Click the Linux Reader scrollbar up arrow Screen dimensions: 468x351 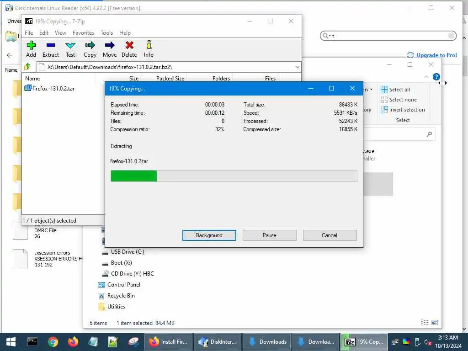pos(464,38)
